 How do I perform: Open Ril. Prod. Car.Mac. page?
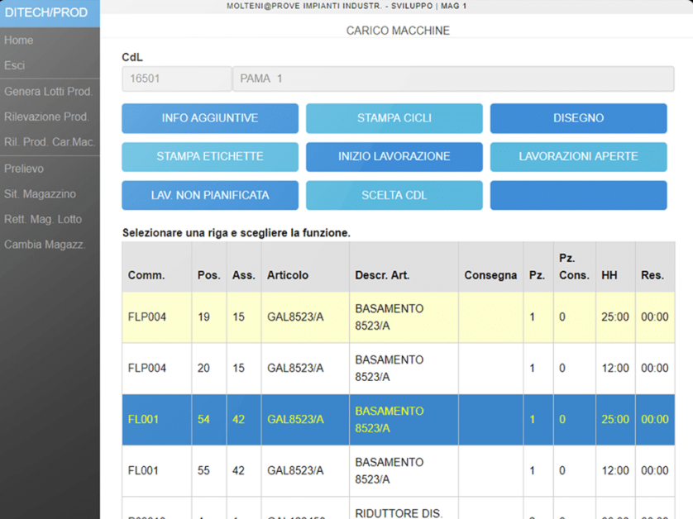(50, 142)
